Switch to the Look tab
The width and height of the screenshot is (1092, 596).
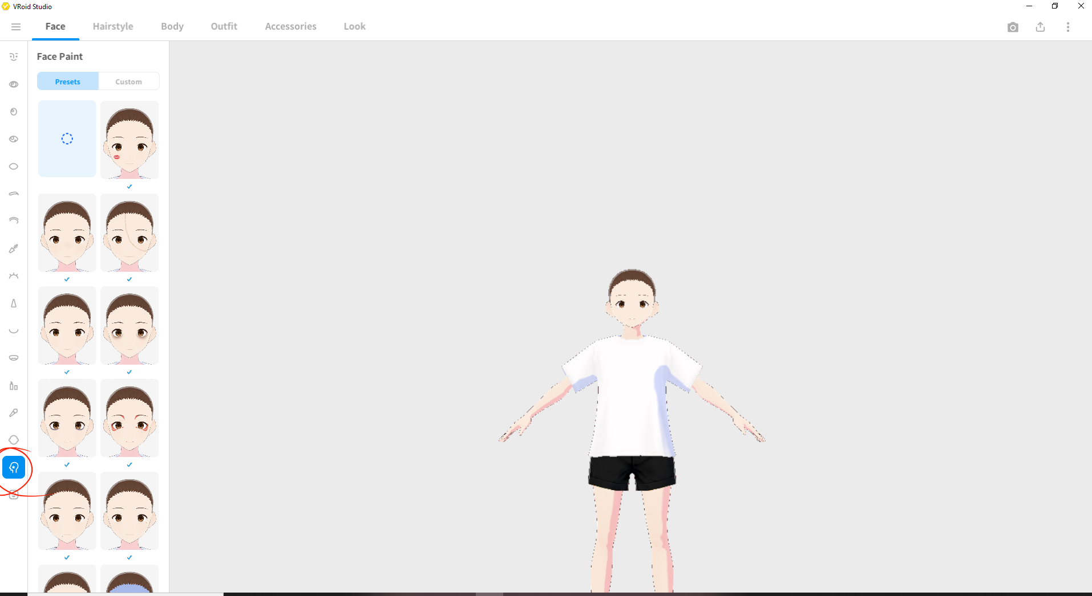coord(355,26)
